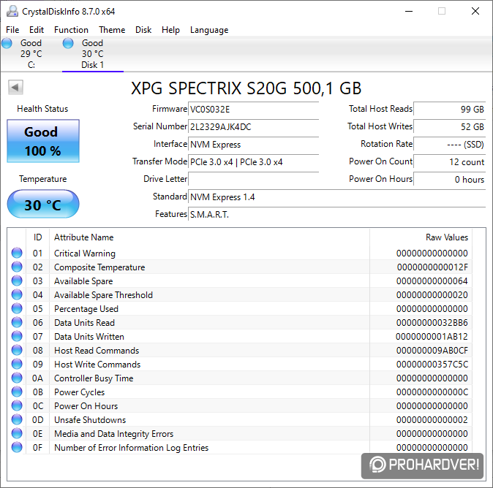Click the status orb beside Controller Busy Time
The image size is (493, 488).
[17, 378]
